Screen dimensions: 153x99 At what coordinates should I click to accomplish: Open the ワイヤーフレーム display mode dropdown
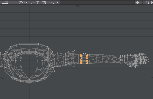(44, 2)
